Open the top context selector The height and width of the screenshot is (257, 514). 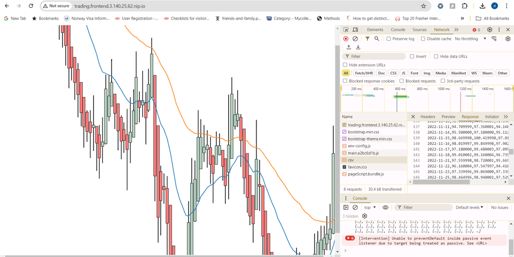click(x=370, y=208)
